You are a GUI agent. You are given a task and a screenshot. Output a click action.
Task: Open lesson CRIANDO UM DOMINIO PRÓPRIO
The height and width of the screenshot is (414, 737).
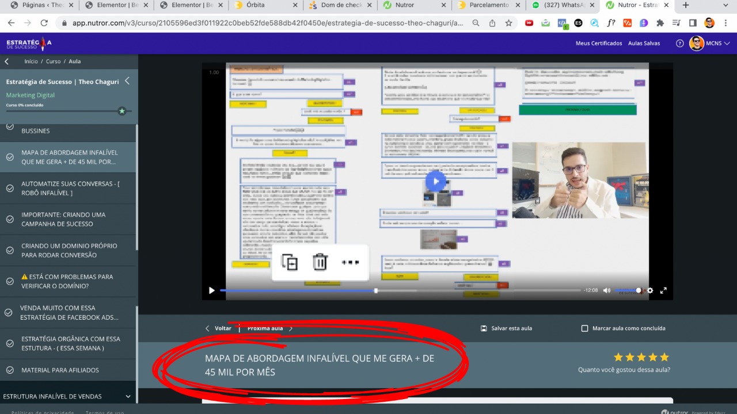coord(69,250)
